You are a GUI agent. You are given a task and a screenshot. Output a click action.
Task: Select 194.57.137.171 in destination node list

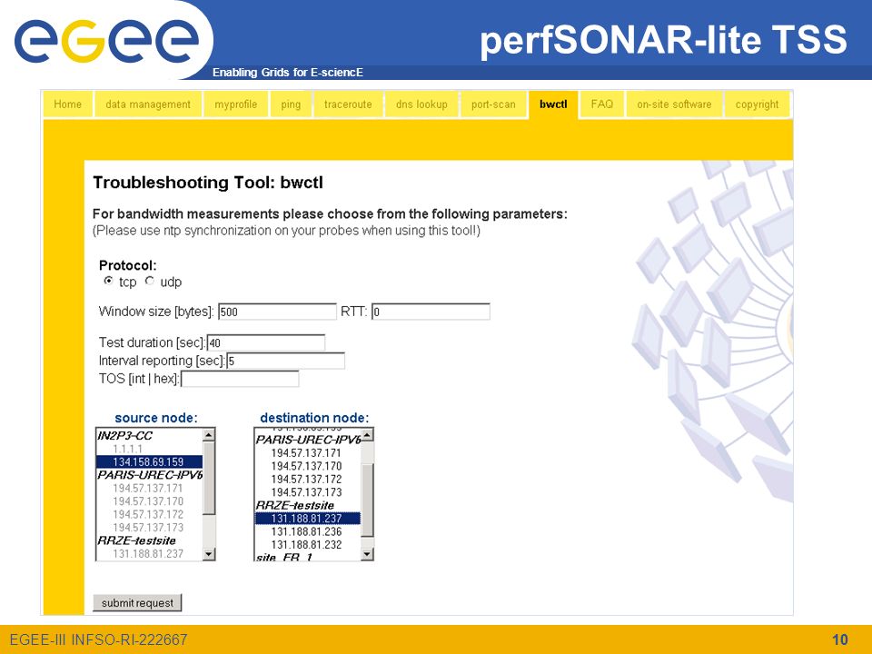308,453
